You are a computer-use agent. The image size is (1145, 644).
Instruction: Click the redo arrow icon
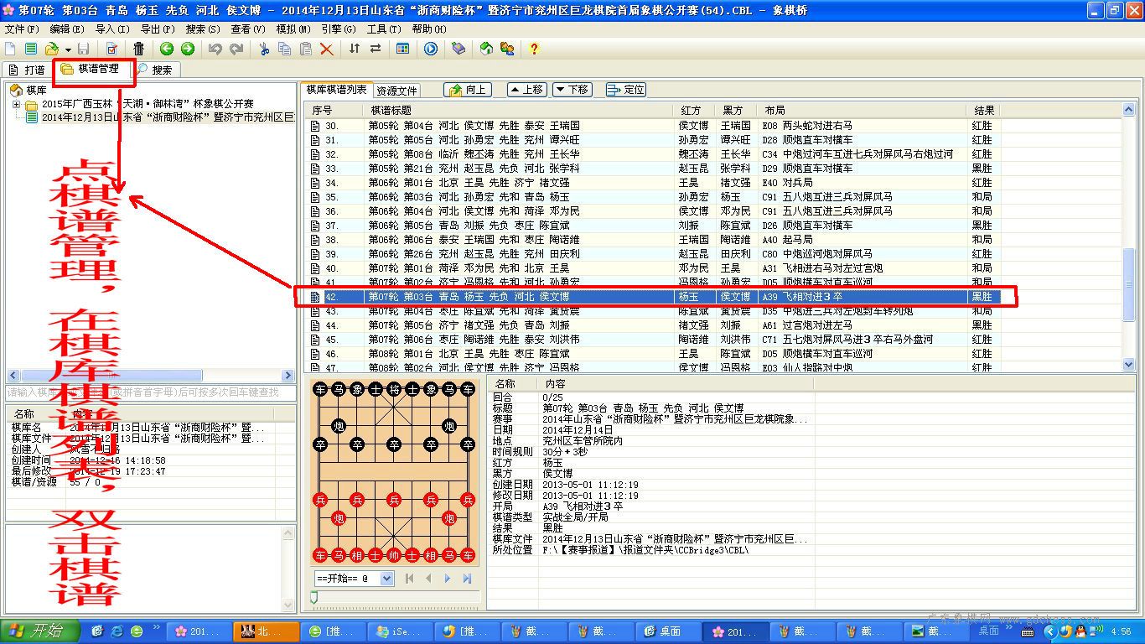[236, 49]
